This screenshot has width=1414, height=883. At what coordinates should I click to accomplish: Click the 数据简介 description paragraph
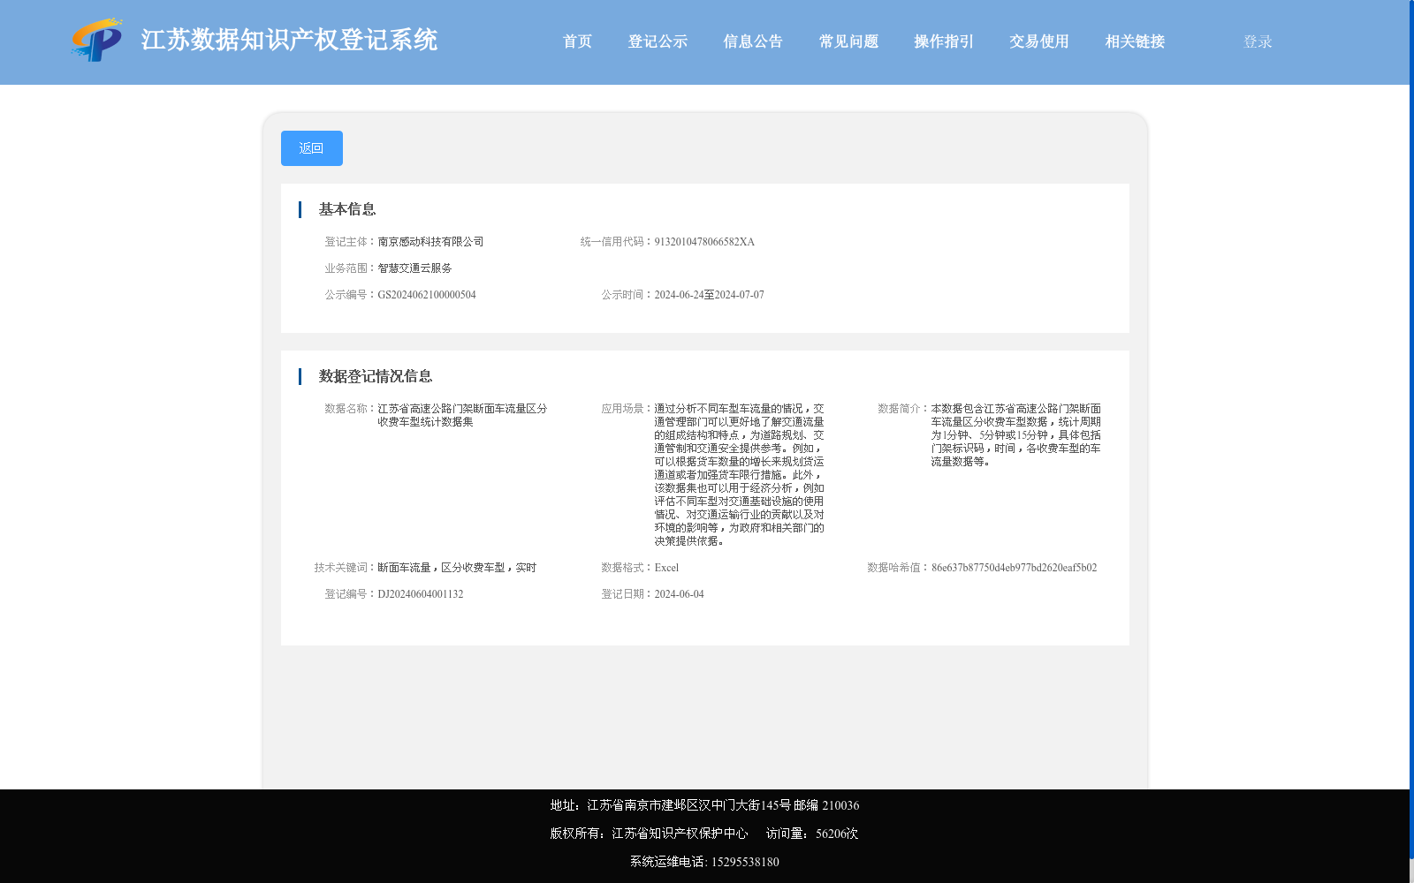point(1015,435)
